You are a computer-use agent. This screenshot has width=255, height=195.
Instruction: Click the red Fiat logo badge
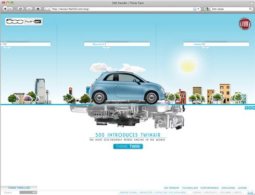(x=245, y=24)
